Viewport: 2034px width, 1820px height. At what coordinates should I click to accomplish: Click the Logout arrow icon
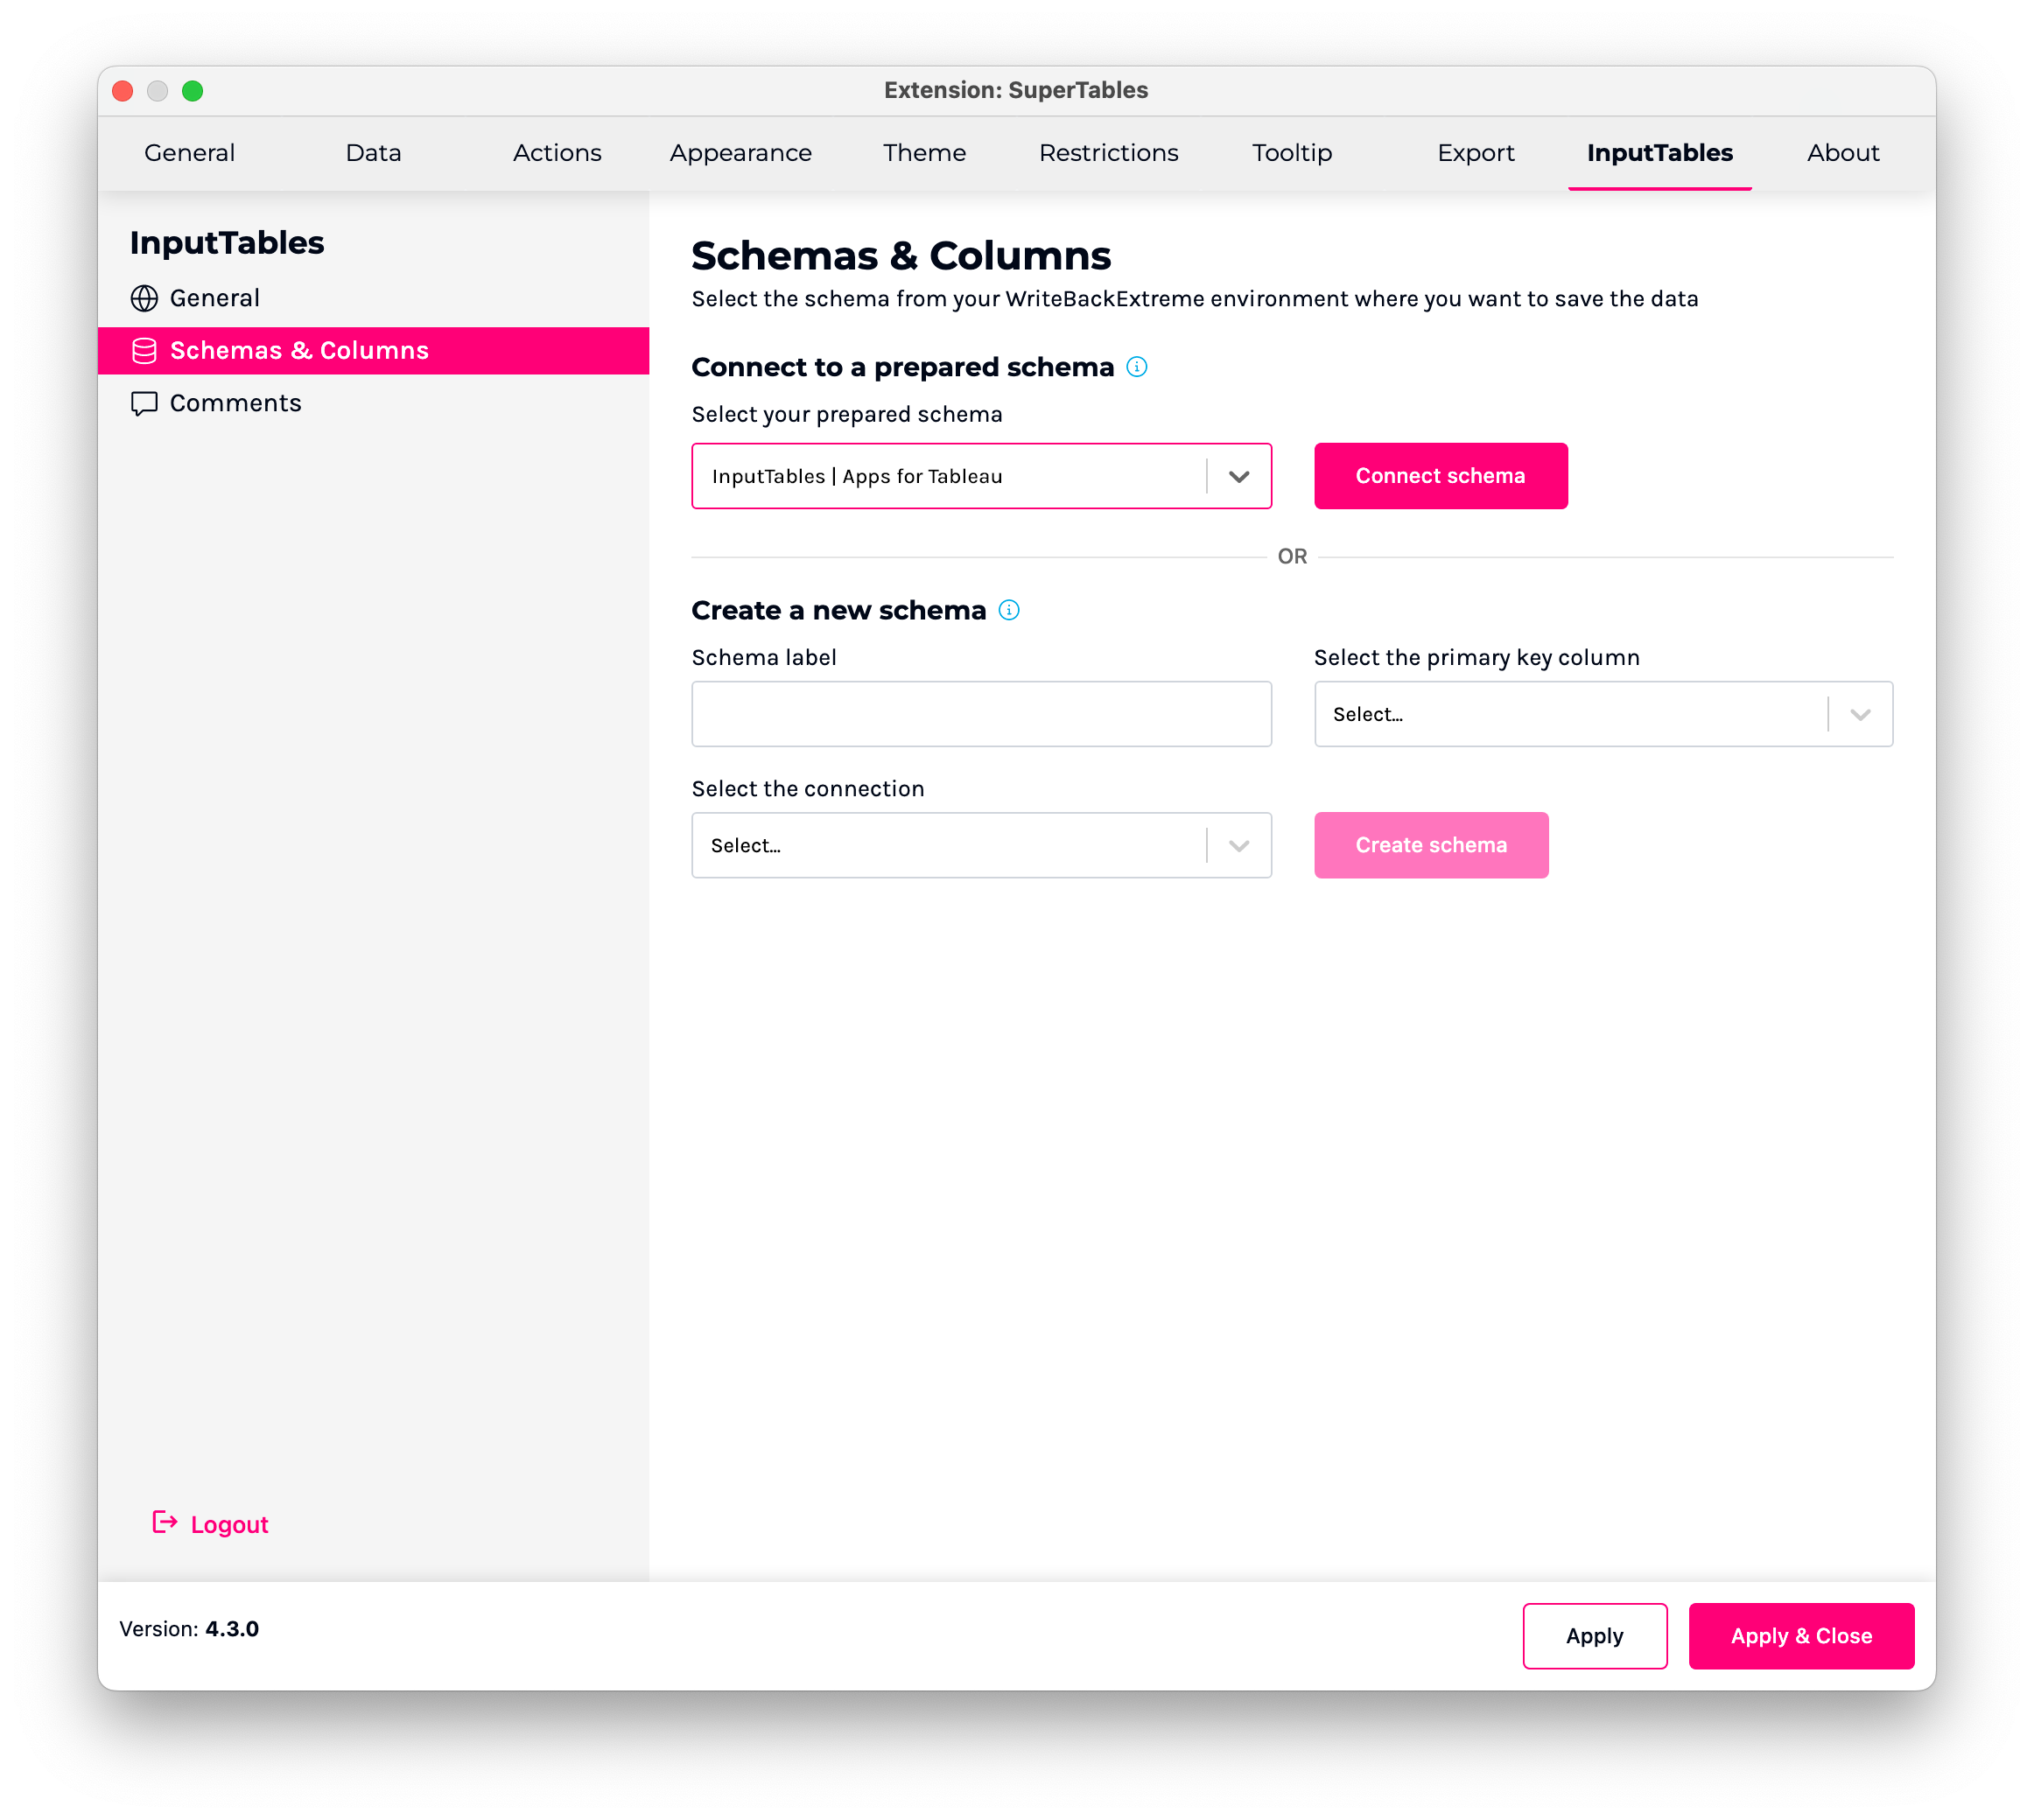164,1522
